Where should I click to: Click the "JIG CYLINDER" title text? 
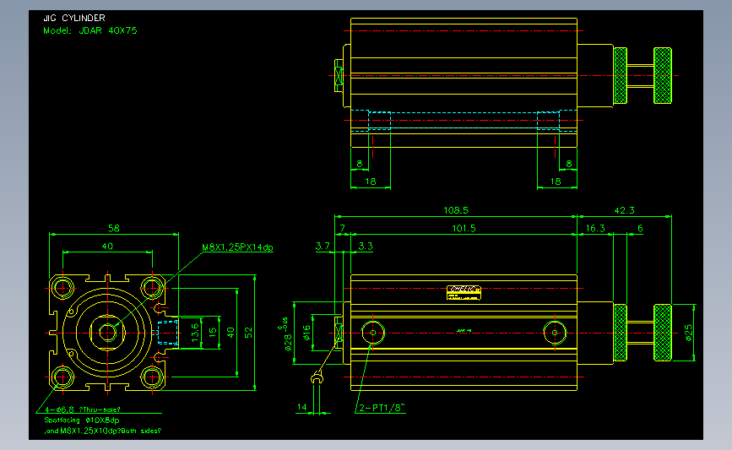pyautogui.click(x=74, y=19)
